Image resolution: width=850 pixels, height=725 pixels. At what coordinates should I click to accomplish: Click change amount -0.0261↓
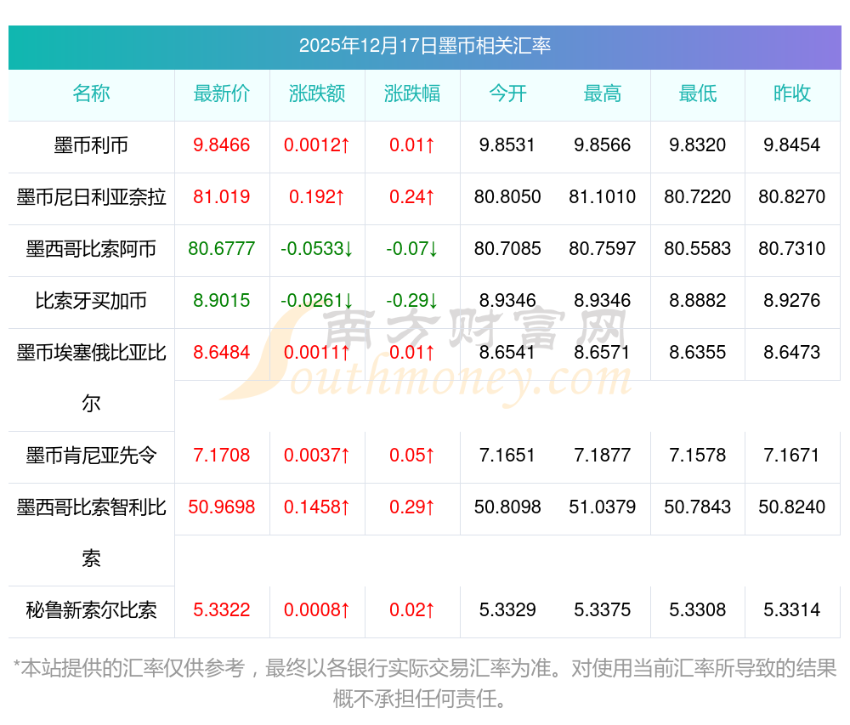[x=316, y=300]
